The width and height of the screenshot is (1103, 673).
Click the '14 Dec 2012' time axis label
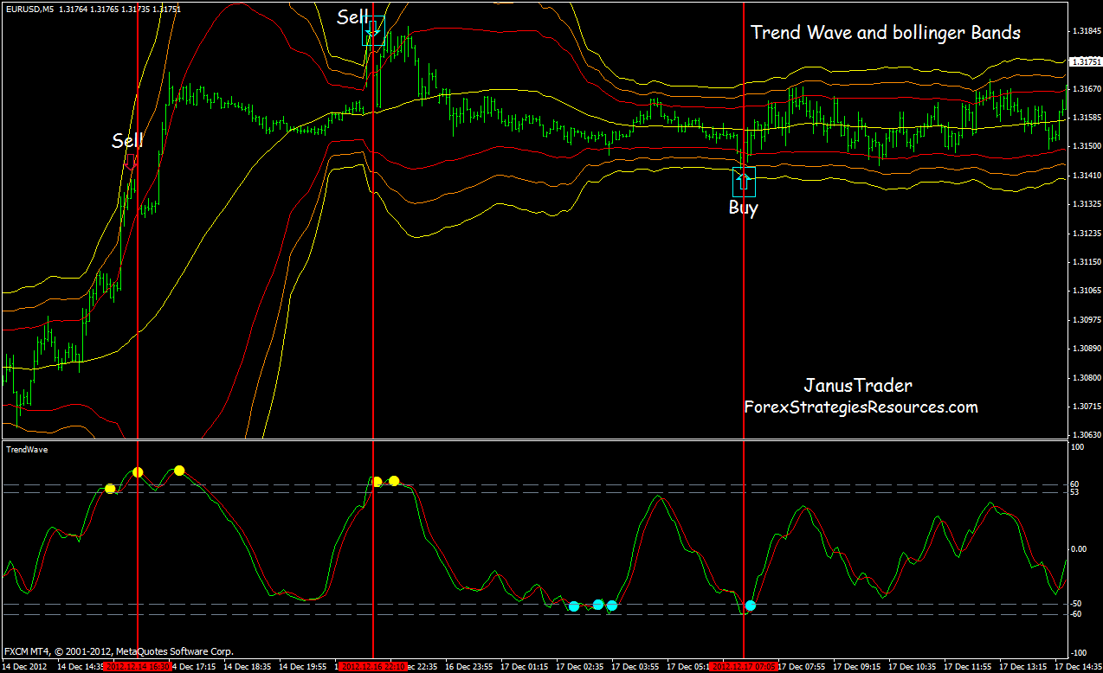click(x=25, y=667)
